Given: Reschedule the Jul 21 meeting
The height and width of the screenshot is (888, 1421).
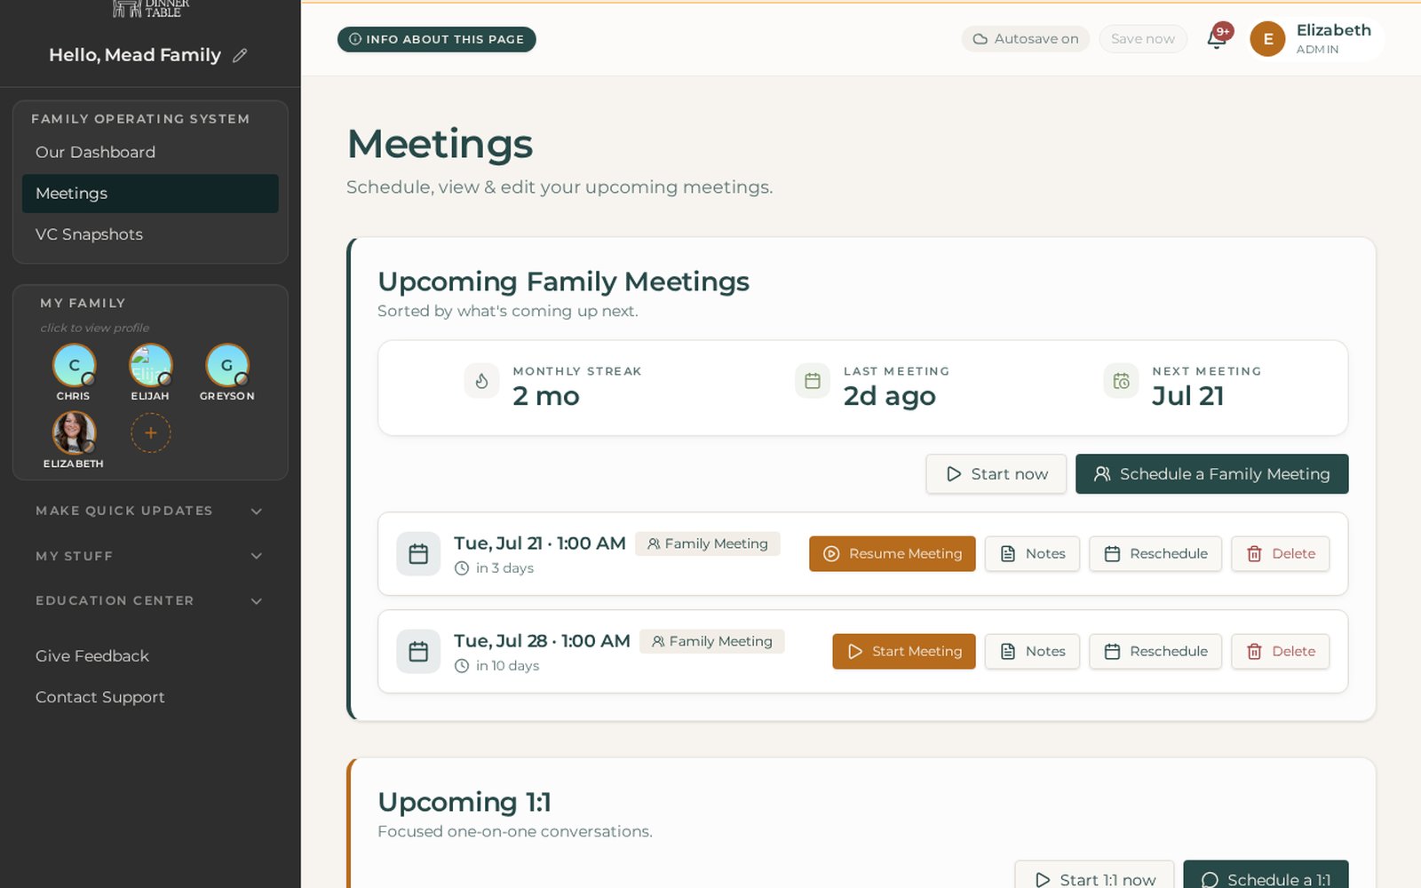Looking at the screenshot, I should pyautogui.click(x=1155, y=554).
